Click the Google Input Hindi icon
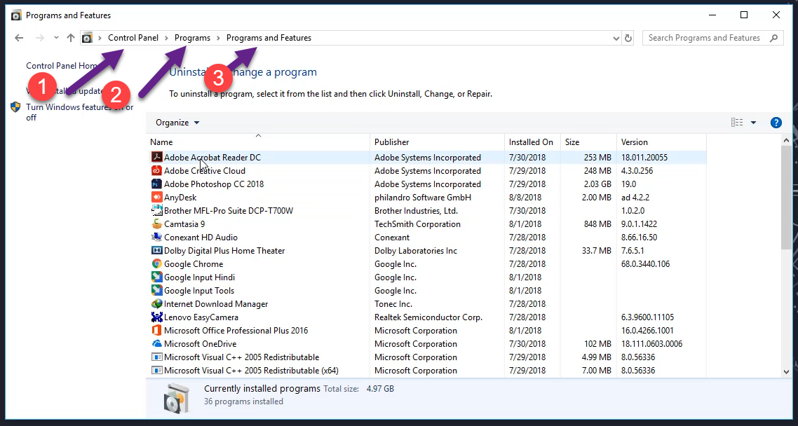Image resolution: width=798 pixels, height=426 pixels. coord(157,277)
